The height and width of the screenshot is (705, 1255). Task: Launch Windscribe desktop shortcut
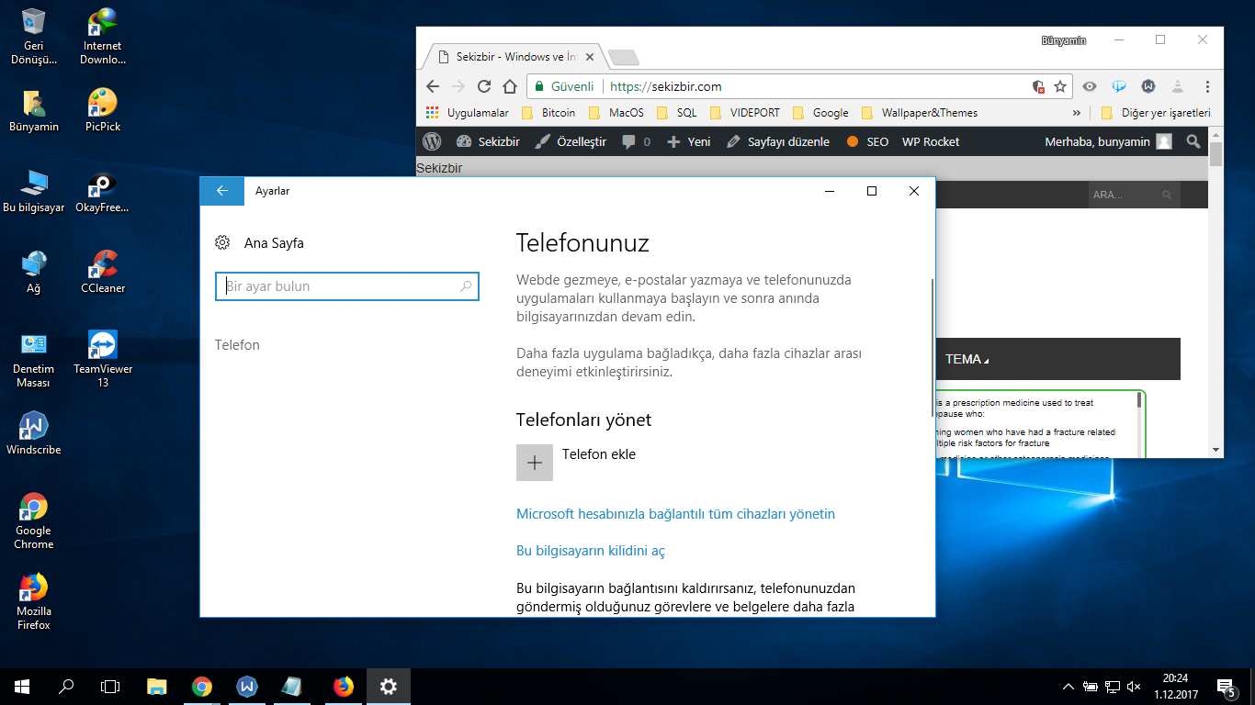(x=34, y=433)
